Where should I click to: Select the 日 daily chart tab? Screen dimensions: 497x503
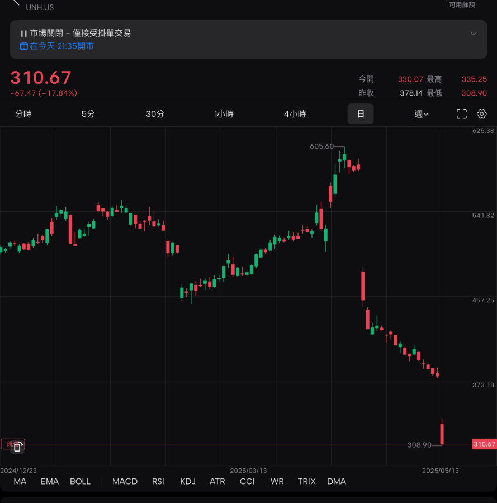pyautogui.click(x=361, y=114)
